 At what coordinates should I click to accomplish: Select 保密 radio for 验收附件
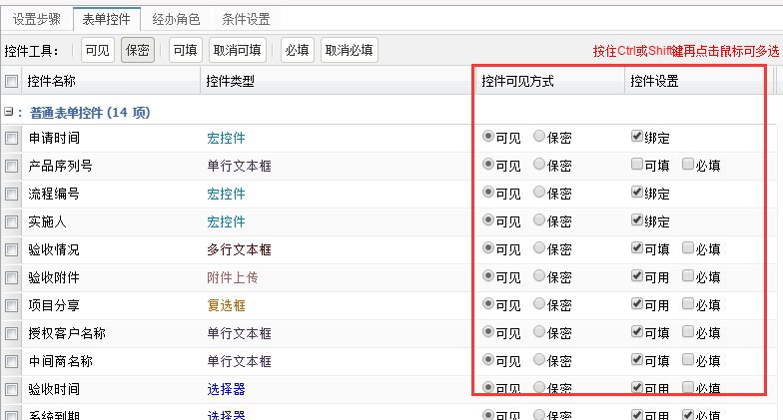coord(539,276)
